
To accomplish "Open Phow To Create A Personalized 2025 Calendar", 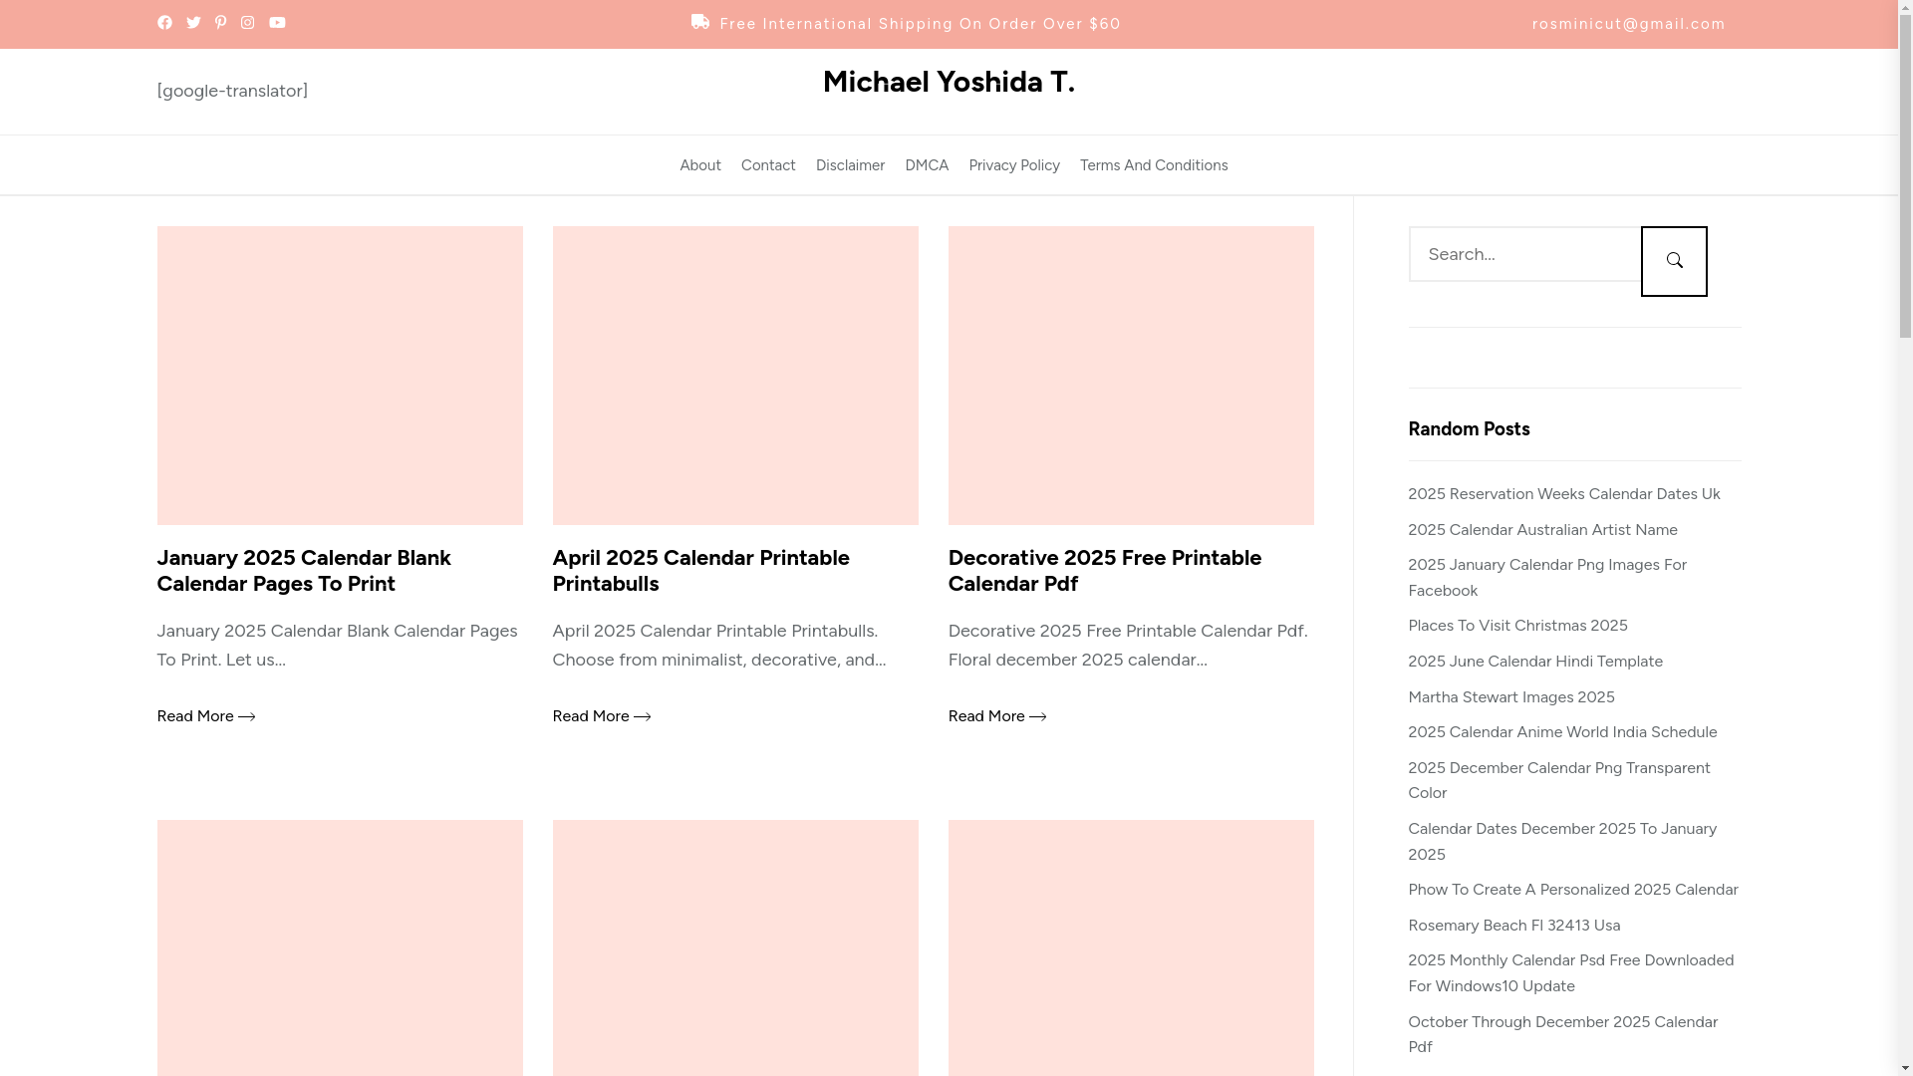I will tap(1573, 890).
